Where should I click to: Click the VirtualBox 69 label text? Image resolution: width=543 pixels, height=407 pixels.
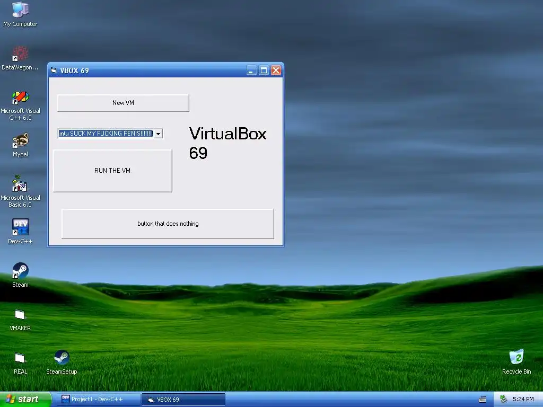[x=227, y=143]
